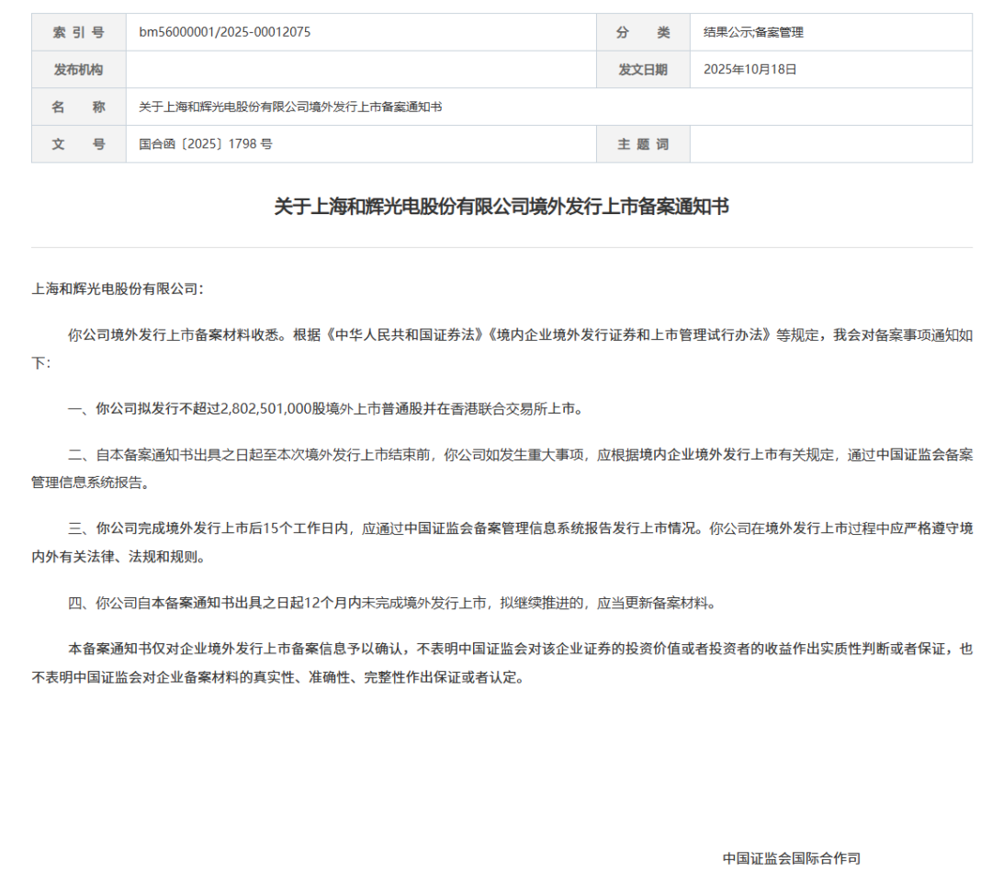The width and height of the screenshot is (992, 873).
Task: Select document number 国合函〔2025〕1798号
Action: point(206,144)
